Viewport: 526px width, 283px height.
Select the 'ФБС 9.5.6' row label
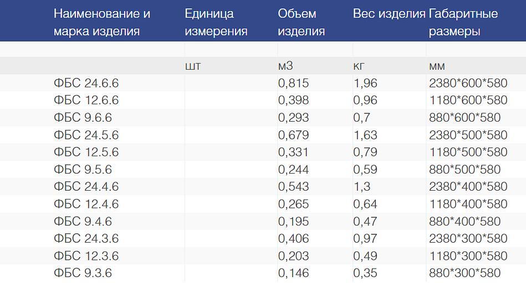(83, 170)
